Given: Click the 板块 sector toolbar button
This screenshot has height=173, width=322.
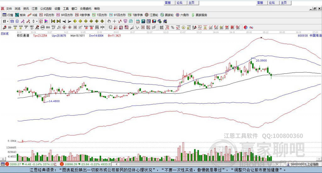Looking at the screenshot, I should pyautogui.click(x=20, y=15).
